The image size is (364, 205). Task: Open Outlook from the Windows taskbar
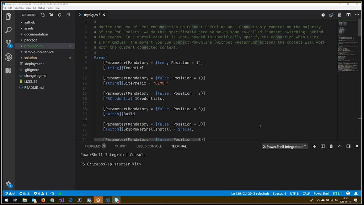pyautogui.click(x=34, y=200)
